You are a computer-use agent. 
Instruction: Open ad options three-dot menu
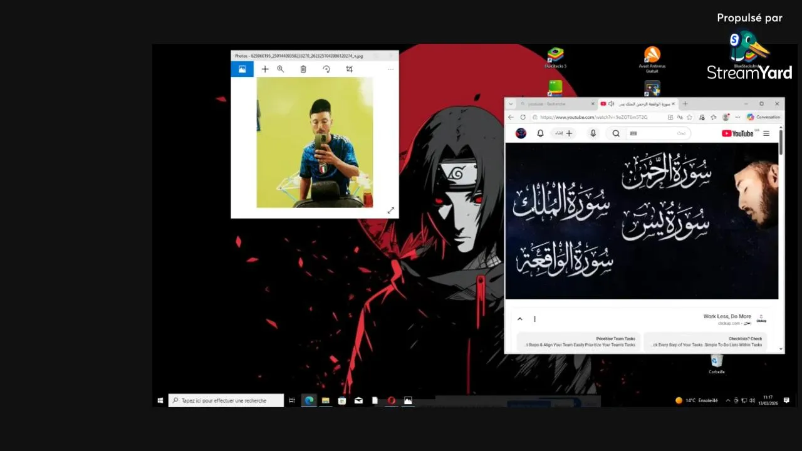[x=534, y=319]
